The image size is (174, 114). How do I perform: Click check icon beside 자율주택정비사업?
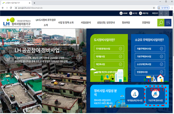tap(161, 49)
